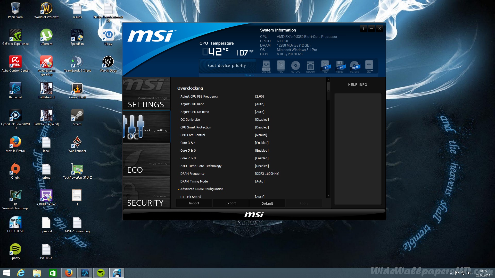This screenshot has height=278, width=495.
Task: Select the Uplay desktop icon
Action: point(108,37)
